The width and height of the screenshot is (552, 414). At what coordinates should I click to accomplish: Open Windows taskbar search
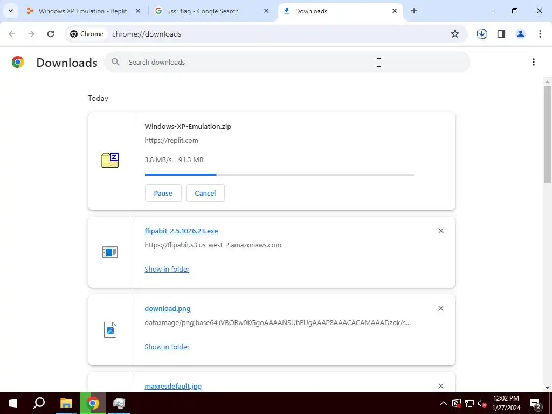pyautogui.click(x=39, y=403)
